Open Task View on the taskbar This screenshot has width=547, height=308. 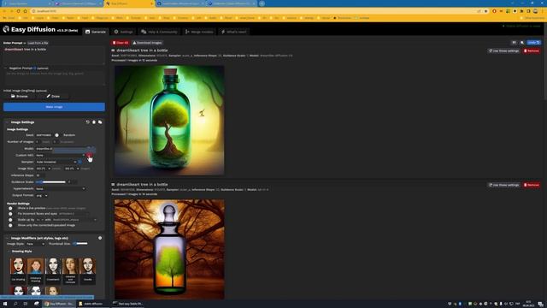pos(26,304)
